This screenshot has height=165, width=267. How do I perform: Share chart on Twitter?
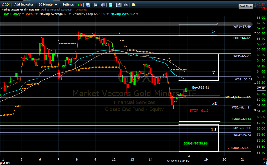tap(110, 4)
